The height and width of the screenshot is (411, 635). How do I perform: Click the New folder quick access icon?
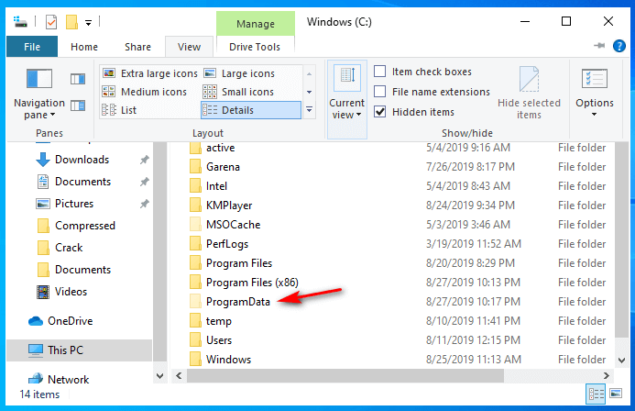pos(71,21)
